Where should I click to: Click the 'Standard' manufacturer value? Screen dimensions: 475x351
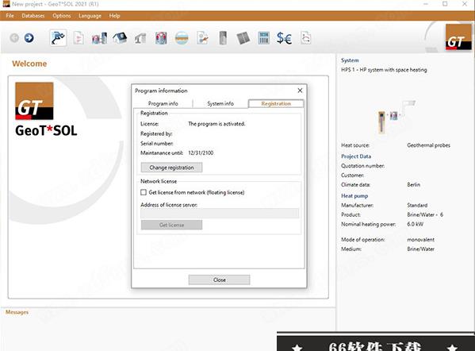click(417, 206)
